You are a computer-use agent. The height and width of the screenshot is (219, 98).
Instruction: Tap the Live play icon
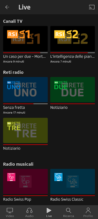[x=49, y=210]
